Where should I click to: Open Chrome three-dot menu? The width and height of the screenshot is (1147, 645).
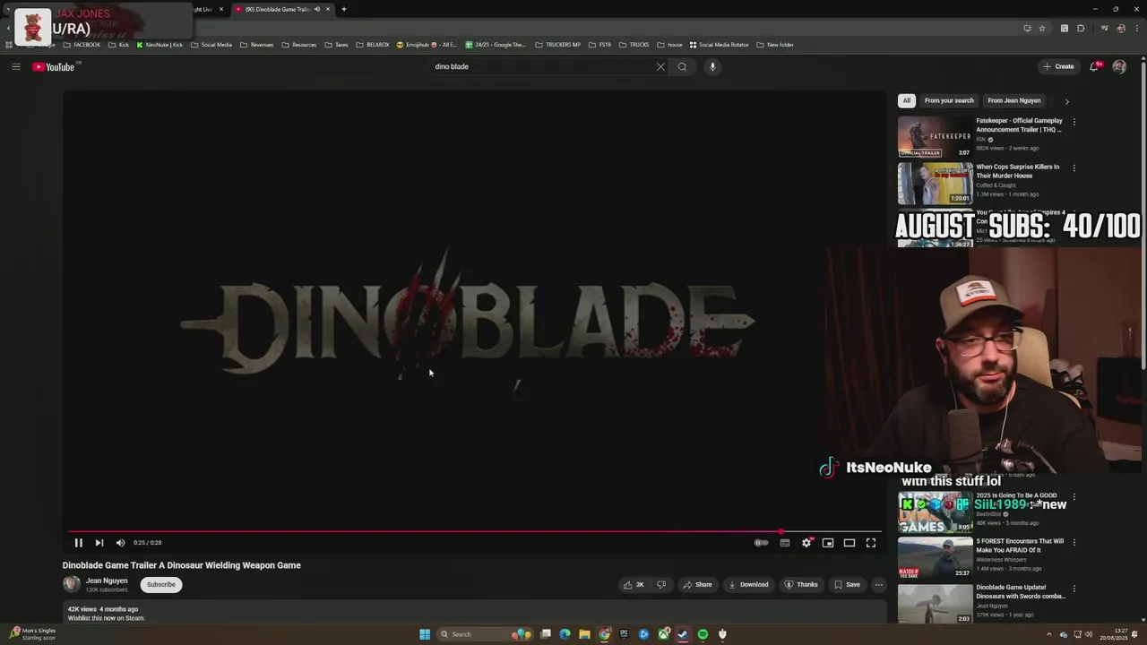click(1136, 28)
